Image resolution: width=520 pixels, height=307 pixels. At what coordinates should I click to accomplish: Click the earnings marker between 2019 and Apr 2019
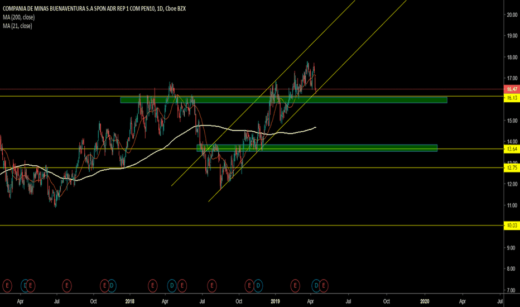pos(295,285)
